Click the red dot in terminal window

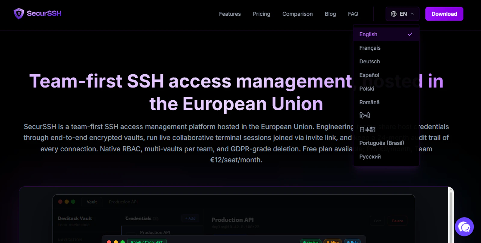[x=109, y=242]
